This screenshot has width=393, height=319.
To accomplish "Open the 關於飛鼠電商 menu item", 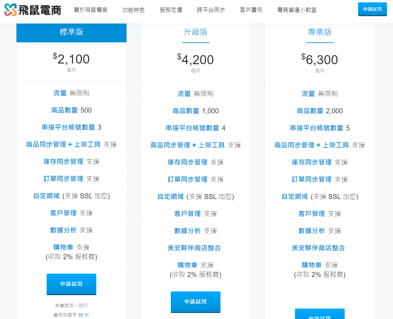I will pos(91,10).
